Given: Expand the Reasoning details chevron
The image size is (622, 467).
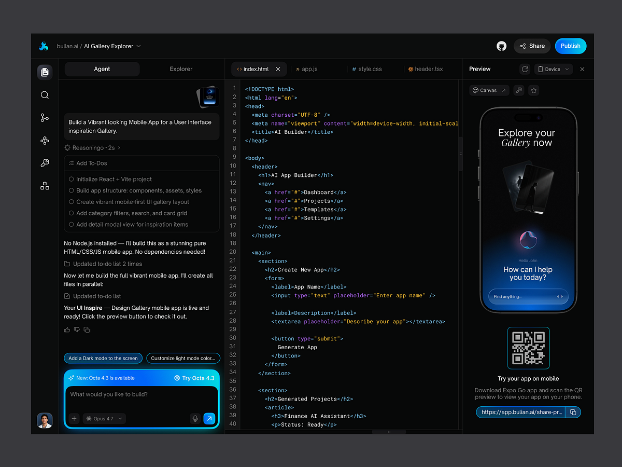Looking at the screenshot, I should click(x=119, y=148).
